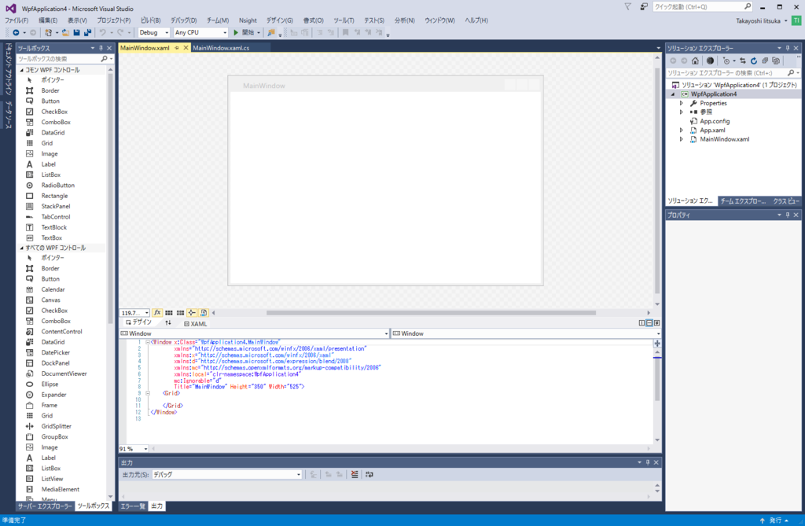
Task: Select App.config in Solution Explorer
Action: [x=714, y=121]
